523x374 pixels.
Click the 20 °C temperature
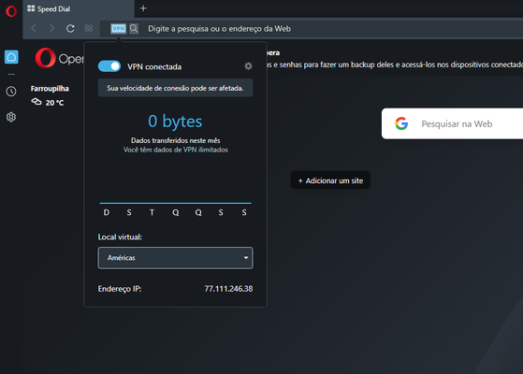(54, 103)
